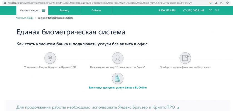The height and width of the screenshot is (111, 233).
Task: Click the site lock security icon
Action: (5, 3)
